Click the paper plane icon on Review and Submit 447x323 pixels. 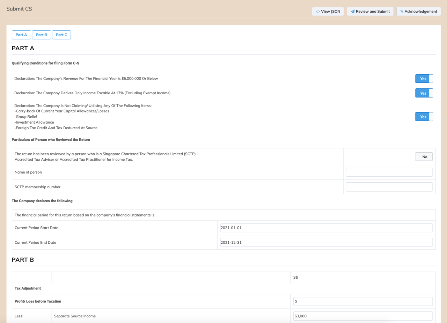353,12
